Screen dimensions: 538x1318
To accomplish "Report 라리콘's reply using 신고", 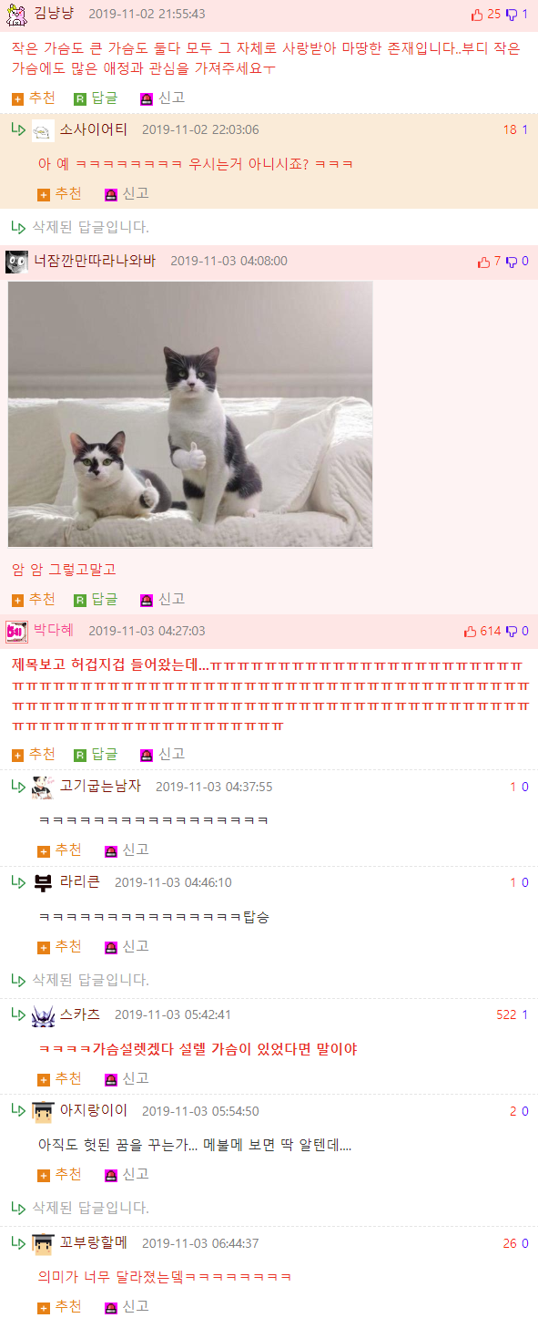I will click(127, 946).
